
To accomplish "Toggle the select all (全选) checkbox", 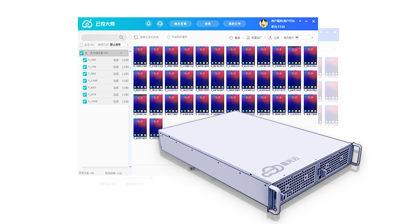I will coord(81,45).
